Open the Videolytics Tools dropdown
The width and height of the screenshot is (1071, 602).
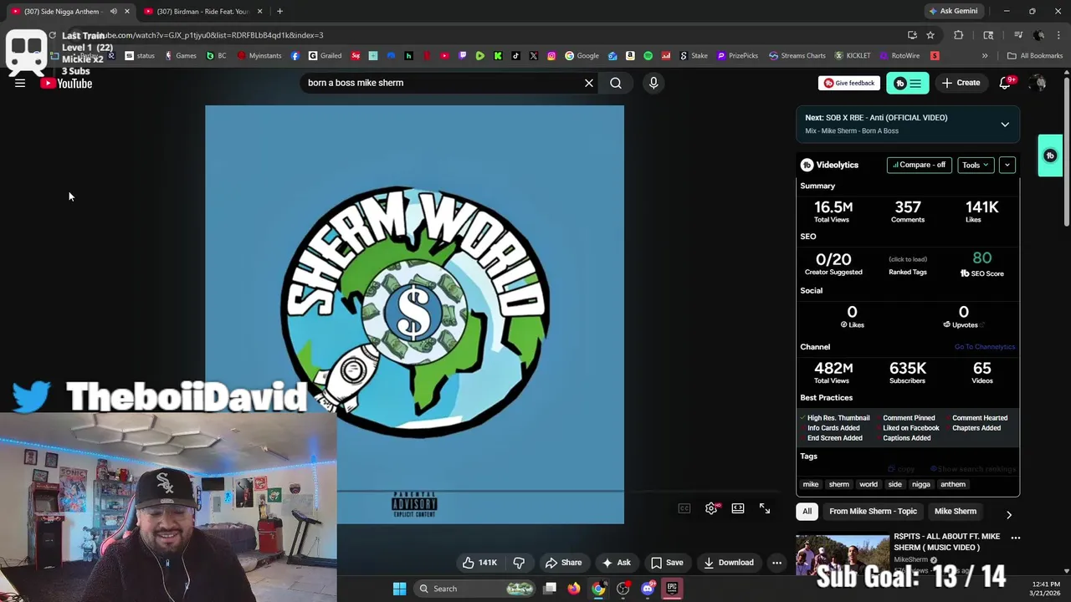(x=976, y=165)
